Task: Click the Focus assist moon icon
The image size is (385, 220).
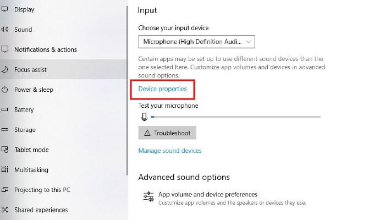Action: pos(4,69)
